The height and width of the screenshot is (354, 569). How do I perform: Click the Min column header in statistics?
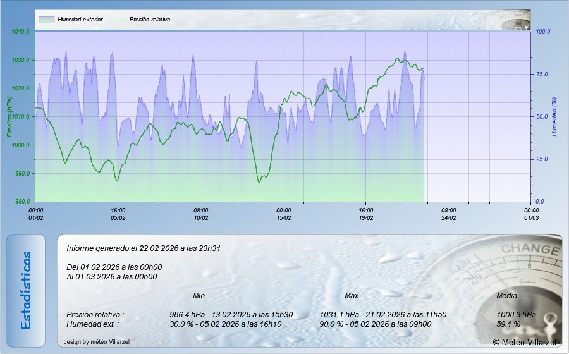(x=199, y=296)
